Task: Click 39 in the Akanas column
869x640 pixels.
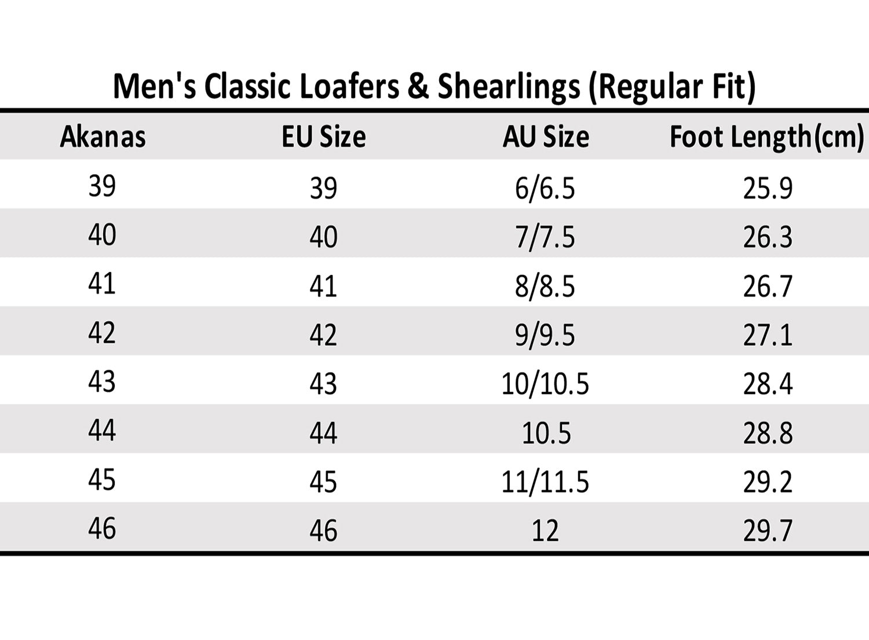Action: pos(102,186)
